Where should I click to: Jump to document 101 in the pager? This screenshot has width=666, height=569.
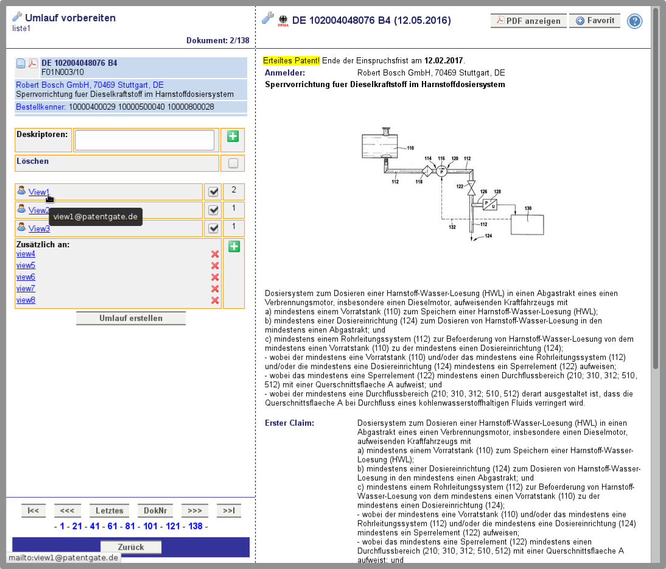click(x=150, y=526)
